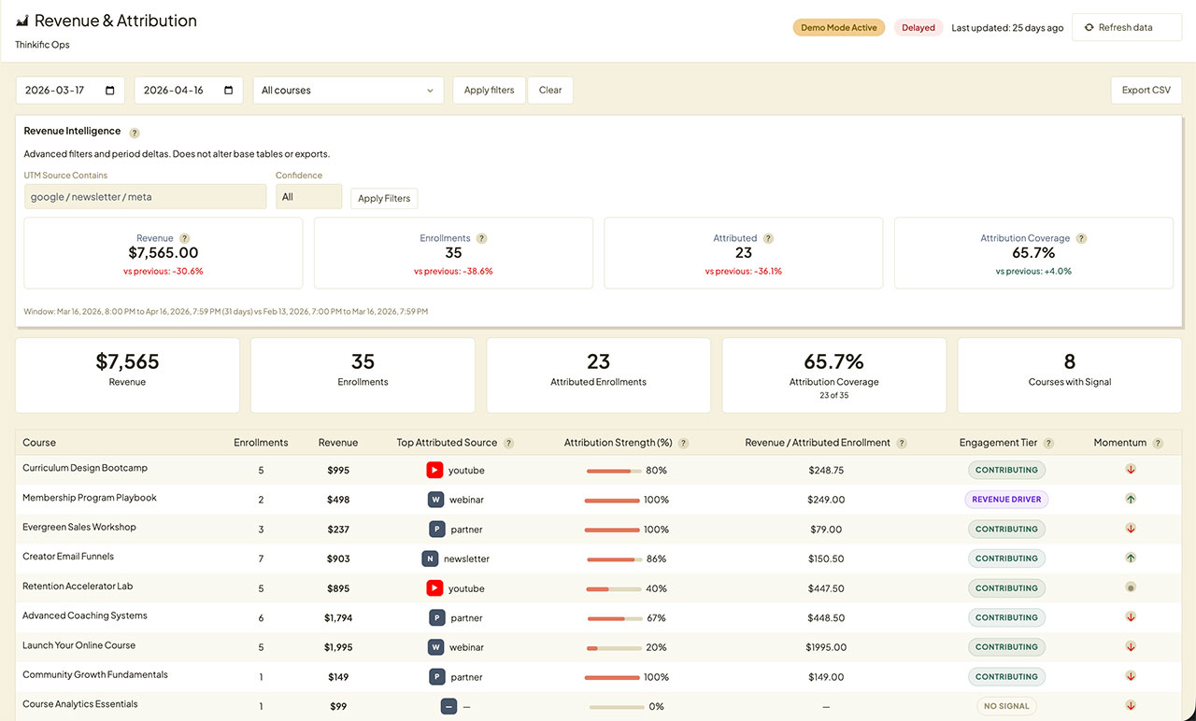Click down momentum arrow for Community Growth Fundamentals
The width and height of the screenshot is (1196, 721).
tap(1131, 676)
